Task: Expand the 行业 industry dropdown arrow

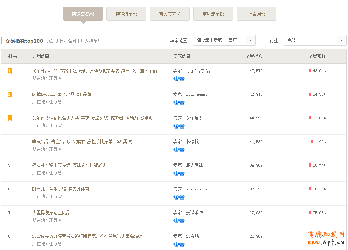Action: pos(342,41)
